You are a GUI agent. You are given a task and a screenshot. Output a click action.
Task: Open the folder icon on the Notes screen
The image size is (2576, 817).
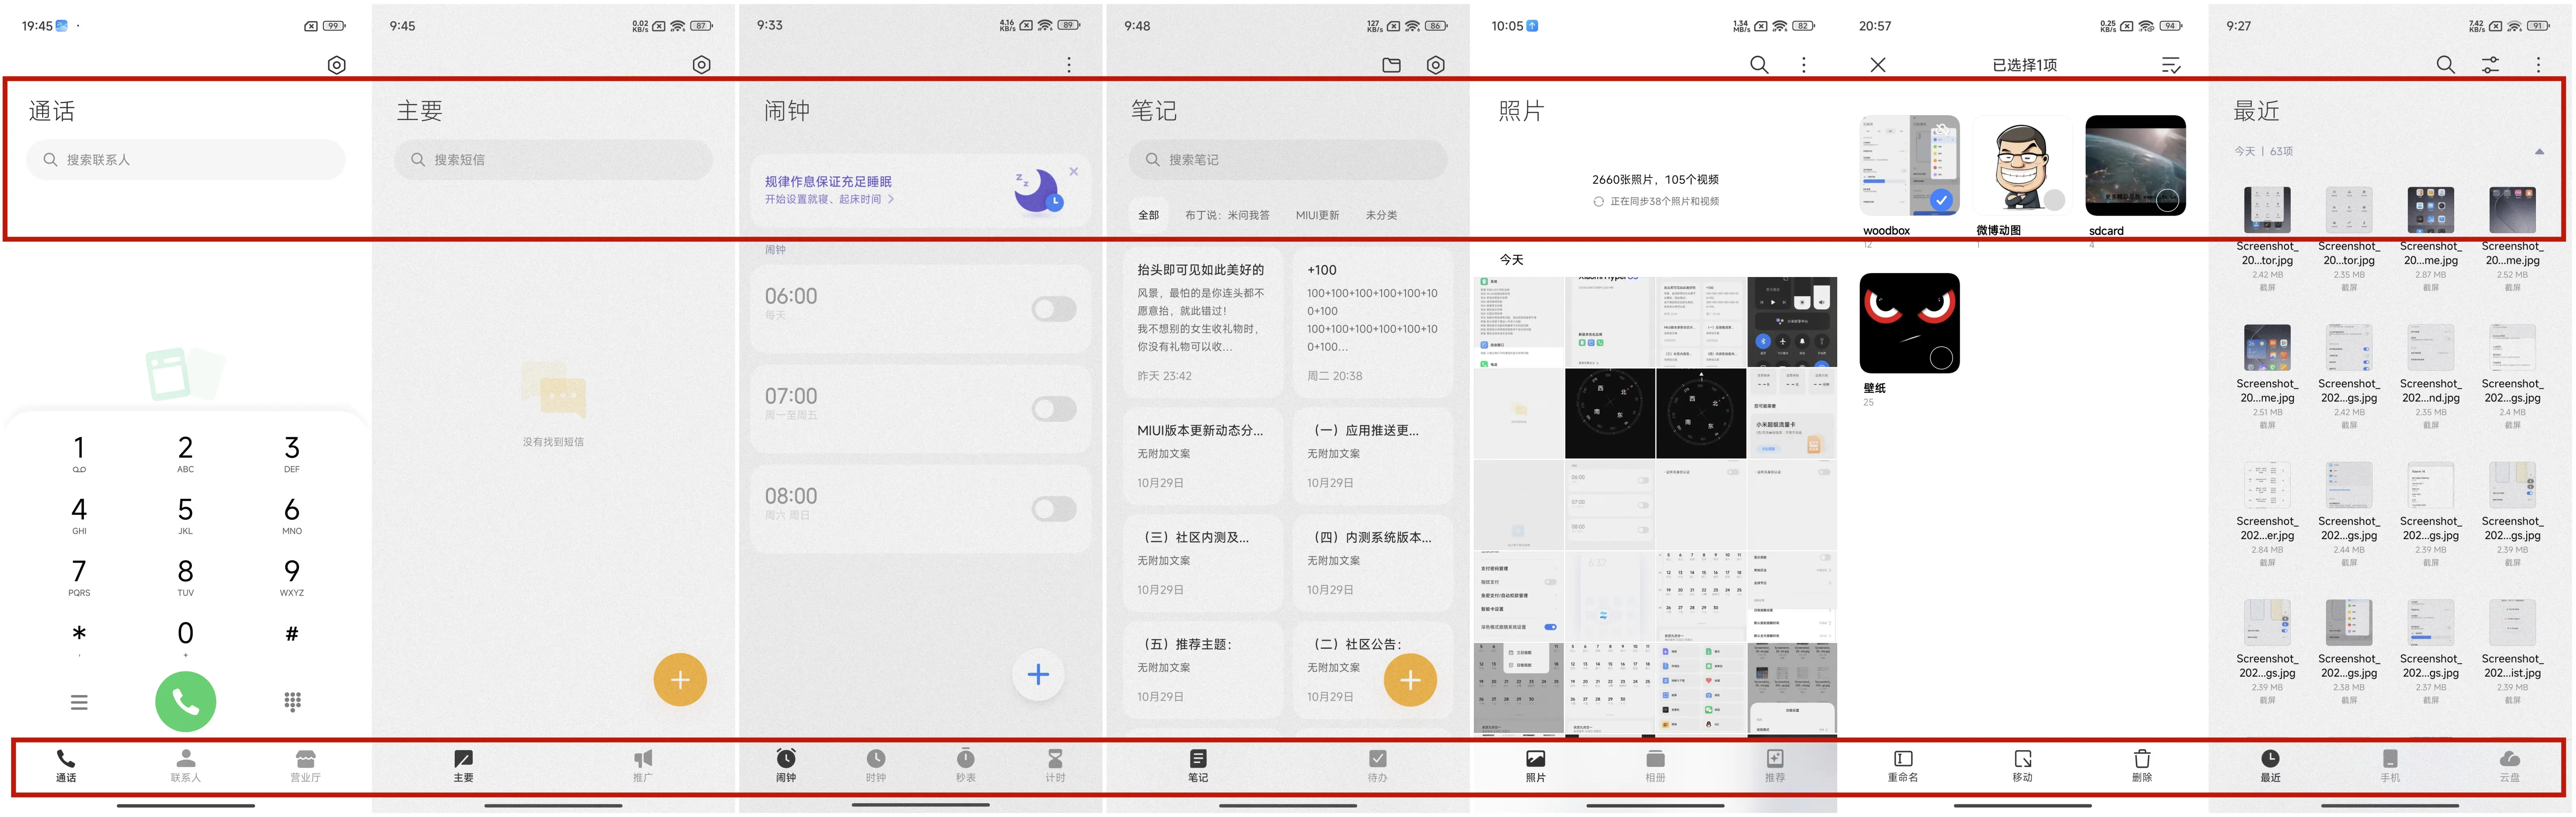tap(1391, 65)
